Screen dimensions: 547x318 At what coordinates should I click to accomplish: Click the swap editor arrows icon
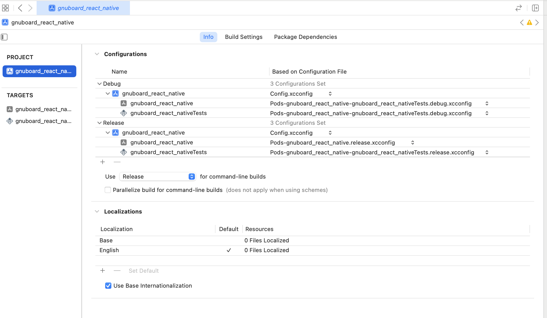[518, 8]
